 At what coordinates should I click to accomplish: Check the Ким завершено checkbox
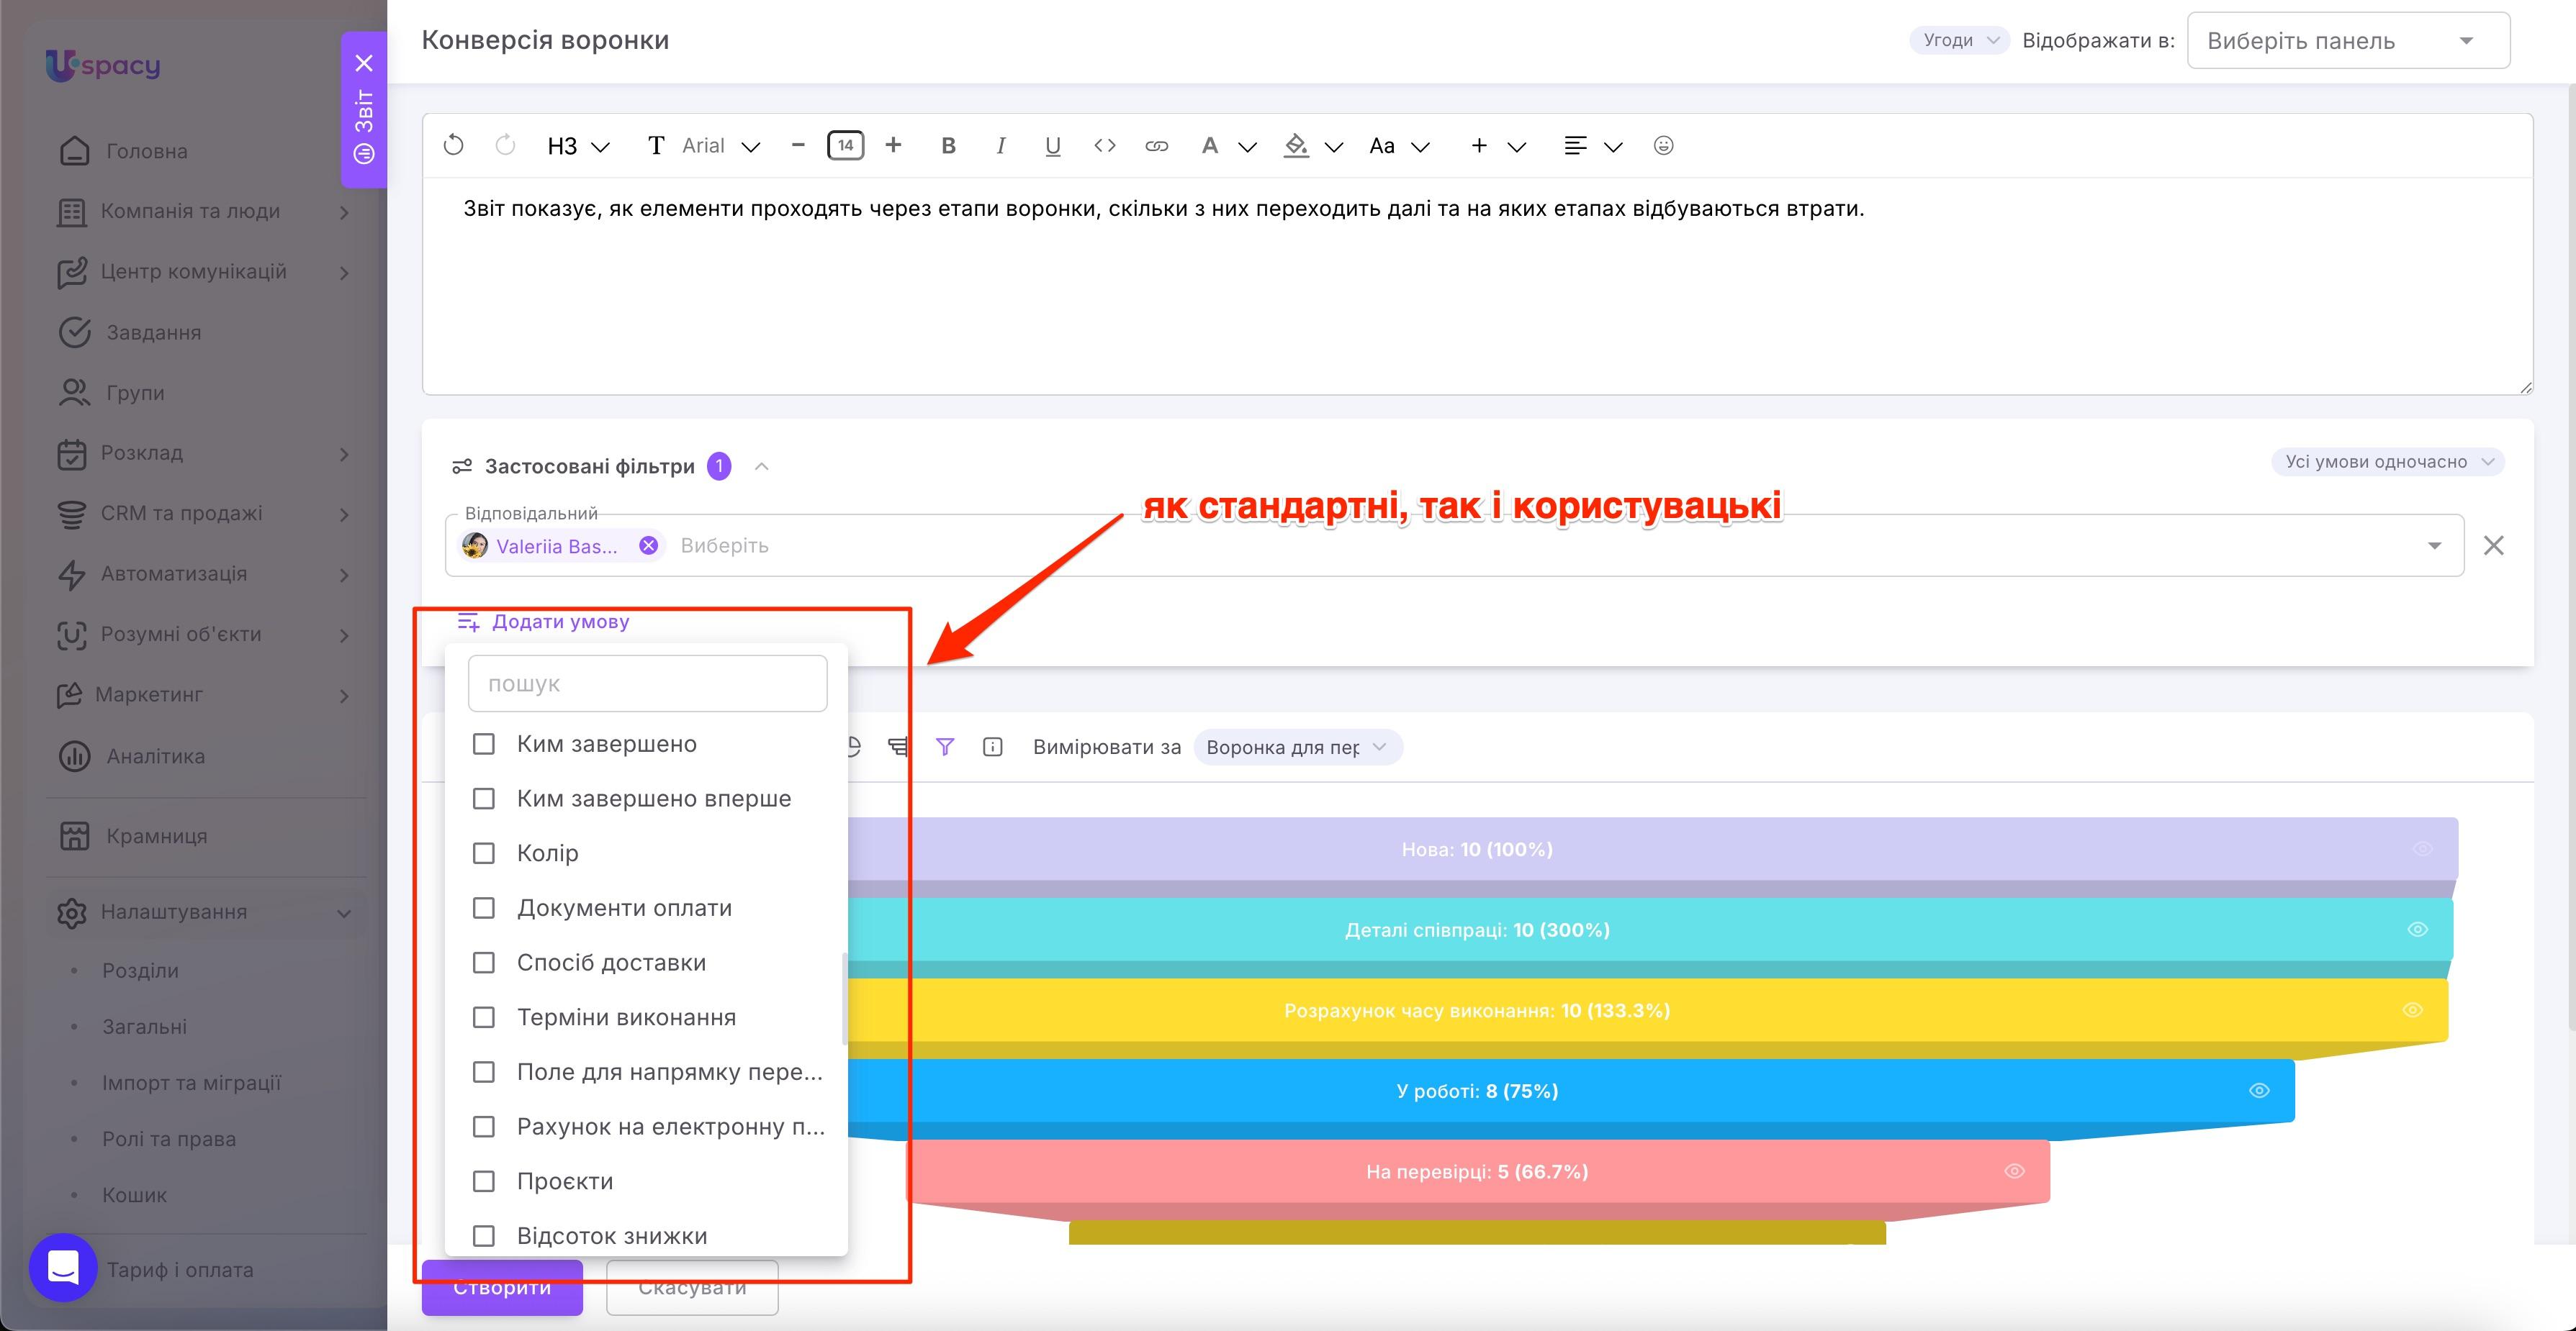click(x=483, y=745)
